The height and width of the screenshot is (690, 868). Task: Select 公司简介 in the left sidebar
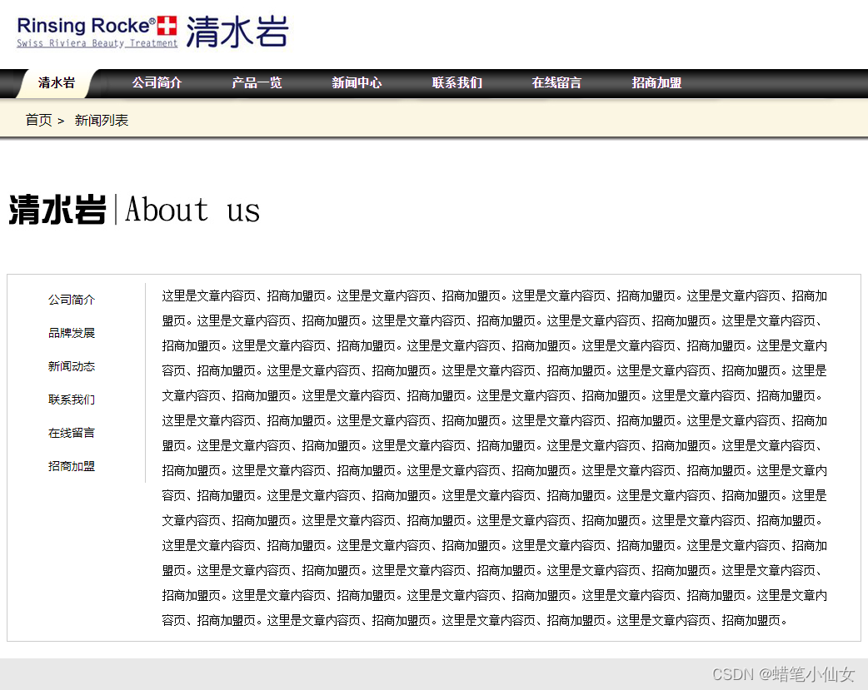click(72, 300)
